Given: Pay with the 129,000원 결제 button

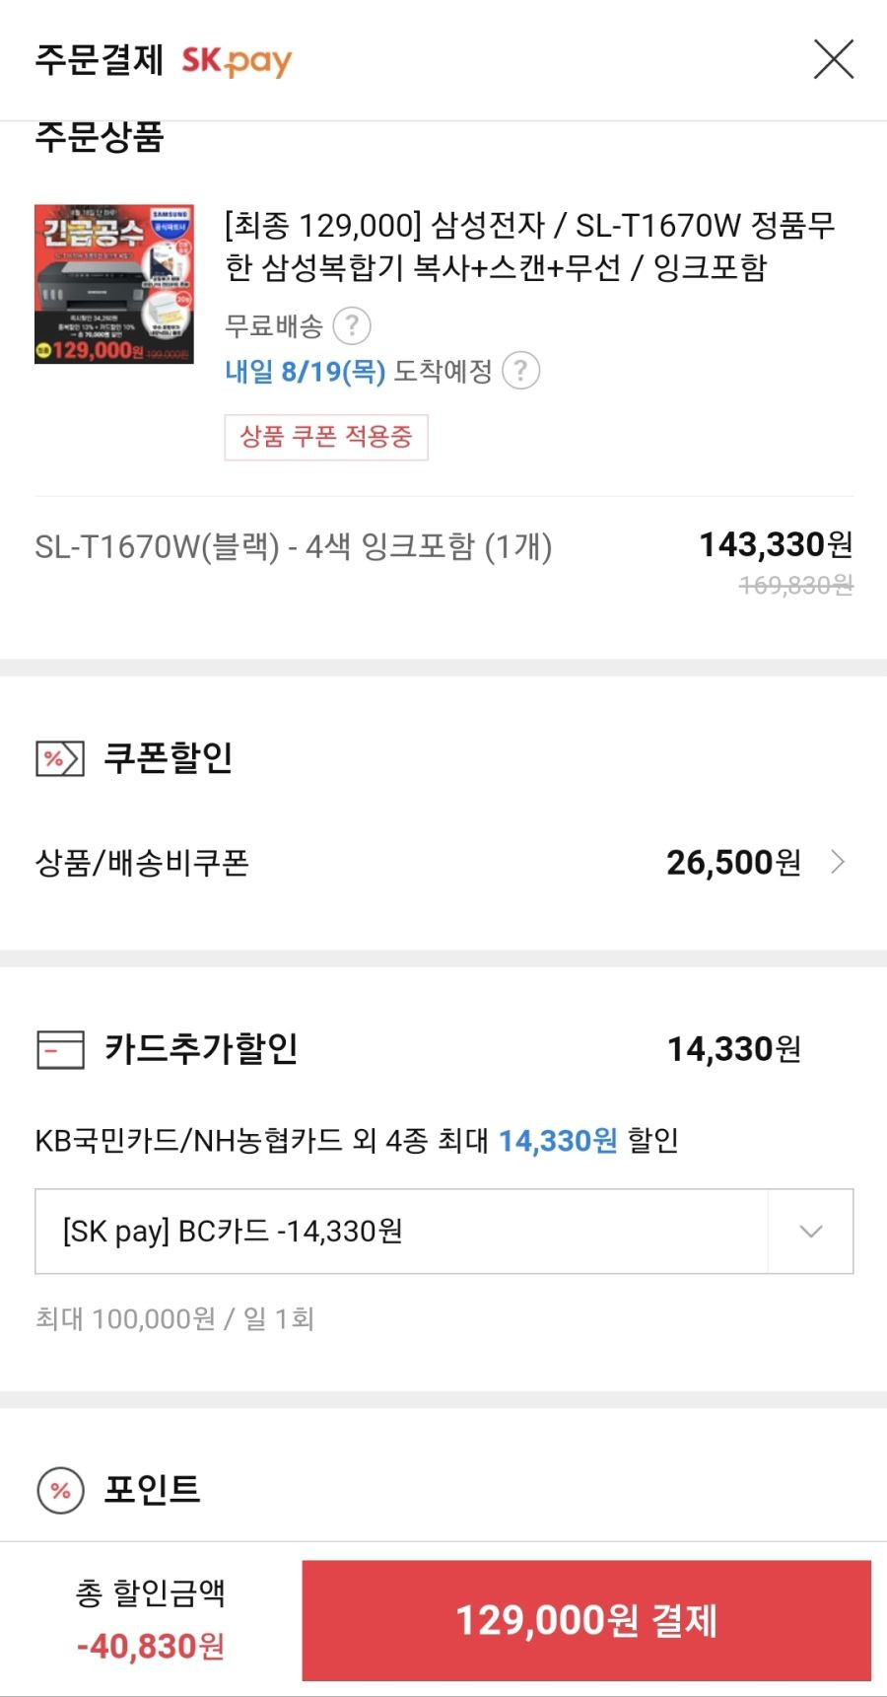Looking at the screenshot, I should pos(586,1620).
